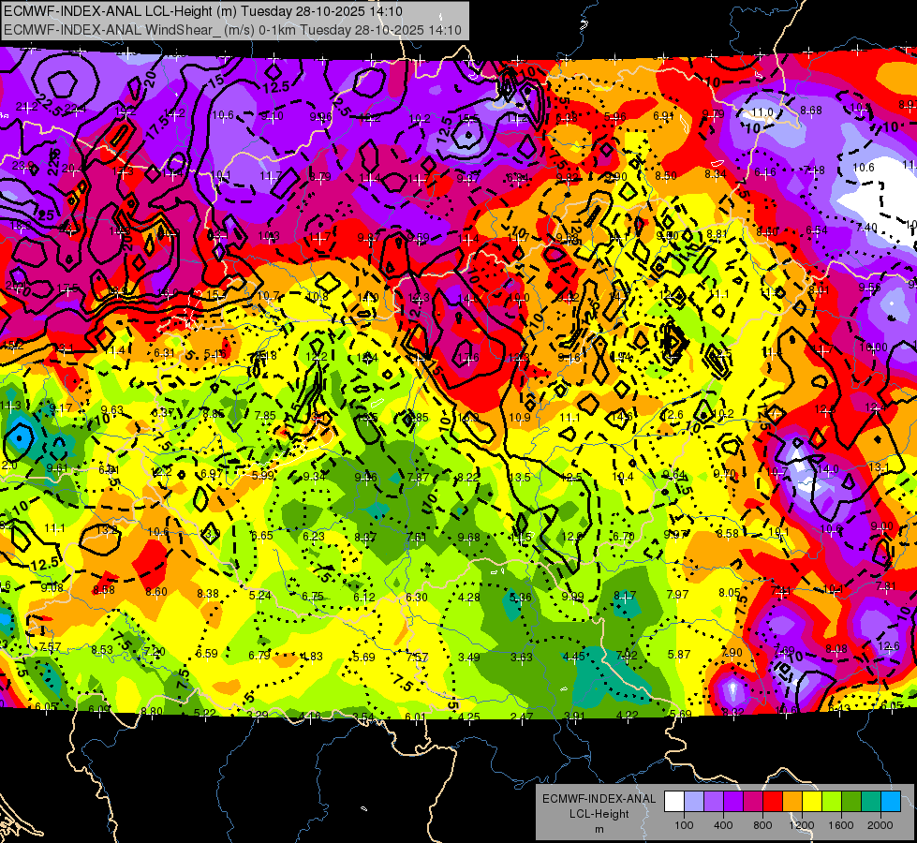This screenshot has height=843, width=917.
Task: Click the legend scale value 800
Action: click(x=762, y=825)
